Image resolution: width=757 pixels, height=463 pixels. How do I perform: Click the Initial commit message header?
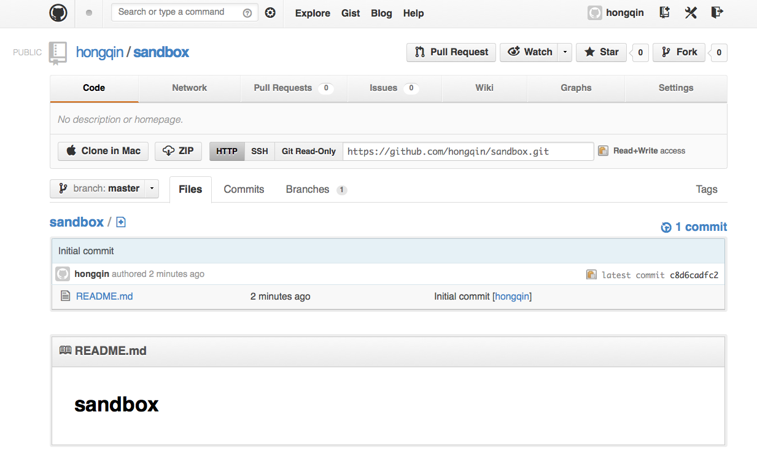click(x=86, y=251)
